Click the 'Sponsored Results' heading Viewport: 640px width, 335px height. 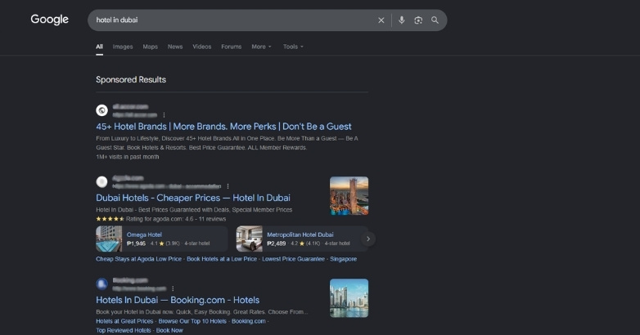[131, 79]
